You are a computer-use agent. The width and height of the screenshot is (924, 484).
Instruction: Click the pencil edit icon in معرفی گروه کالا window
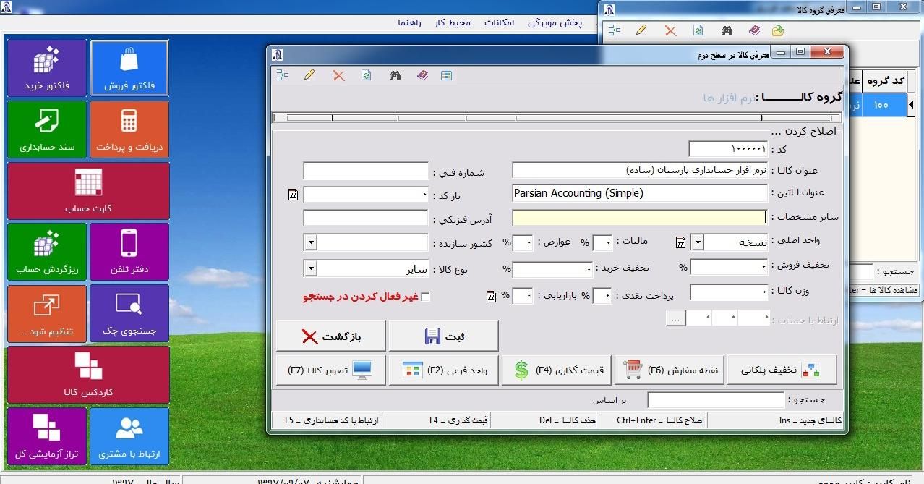click(x=641, y=30)
